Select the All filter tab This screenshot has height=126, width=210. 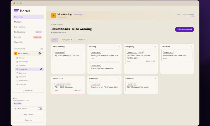(54, 40)
